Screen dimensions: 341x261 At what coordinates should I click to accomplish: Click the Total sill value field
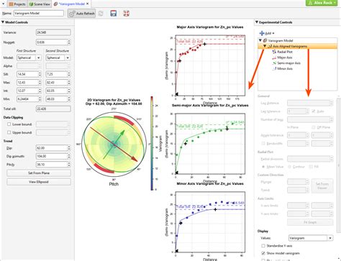tap(53, 109)
